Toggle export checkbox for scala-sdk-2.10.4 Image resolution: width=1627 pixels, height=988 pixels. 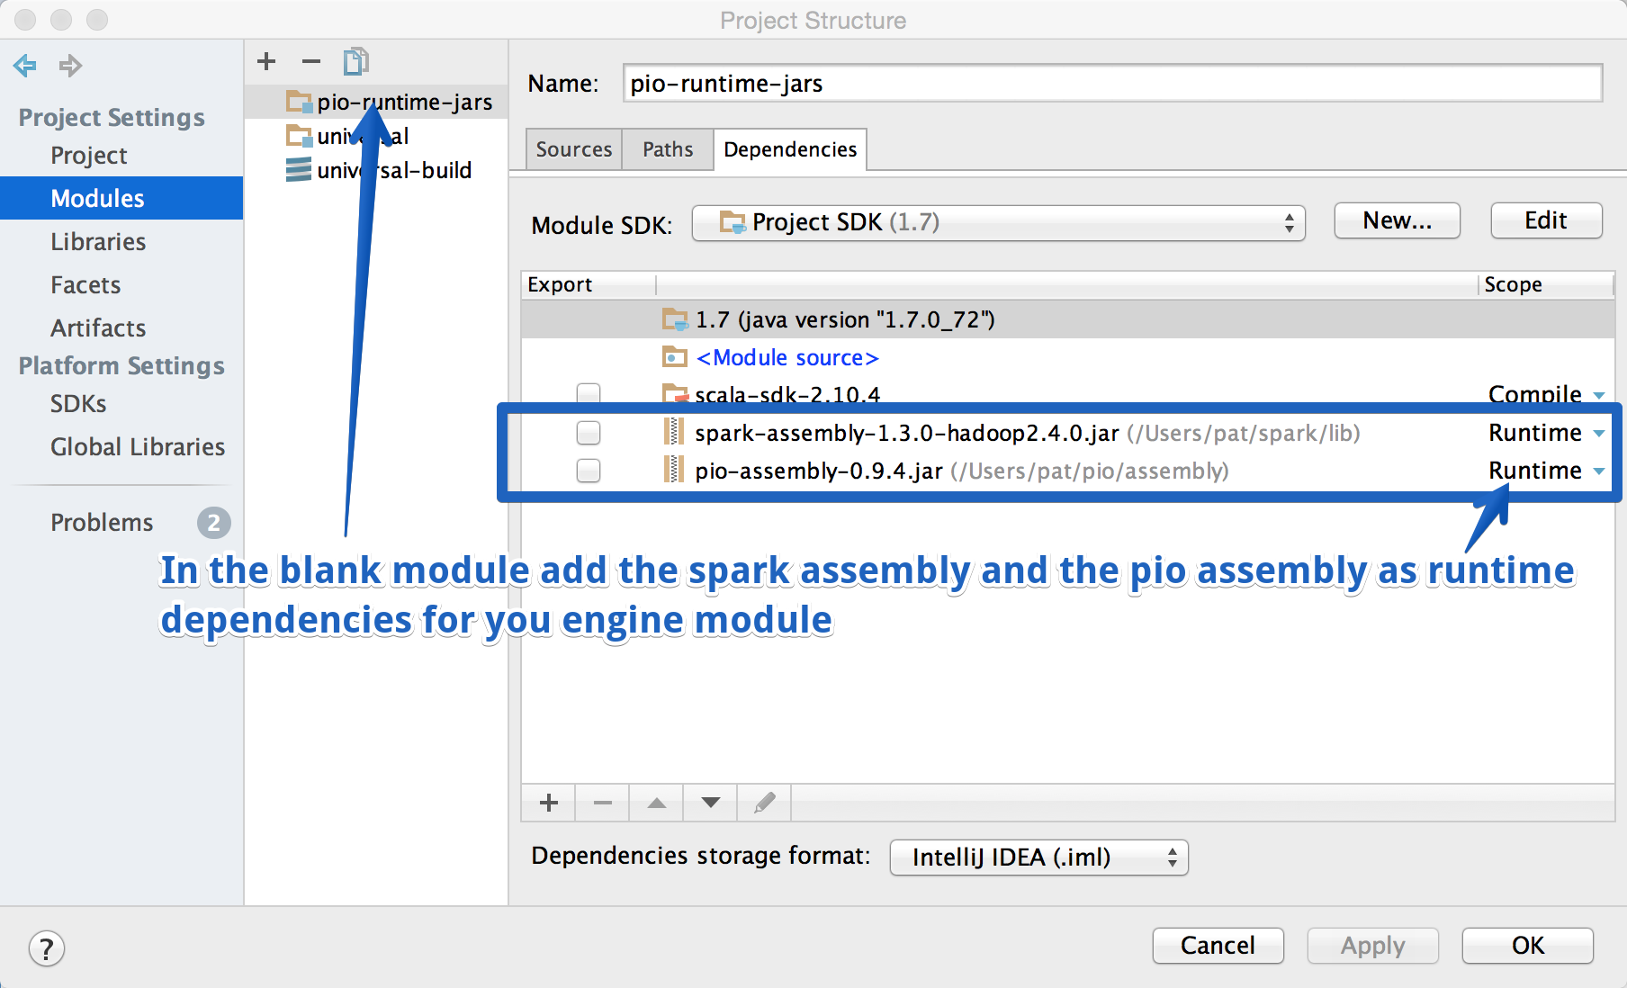point(589,393)
